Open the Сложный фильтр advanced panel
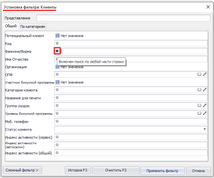 22,170
